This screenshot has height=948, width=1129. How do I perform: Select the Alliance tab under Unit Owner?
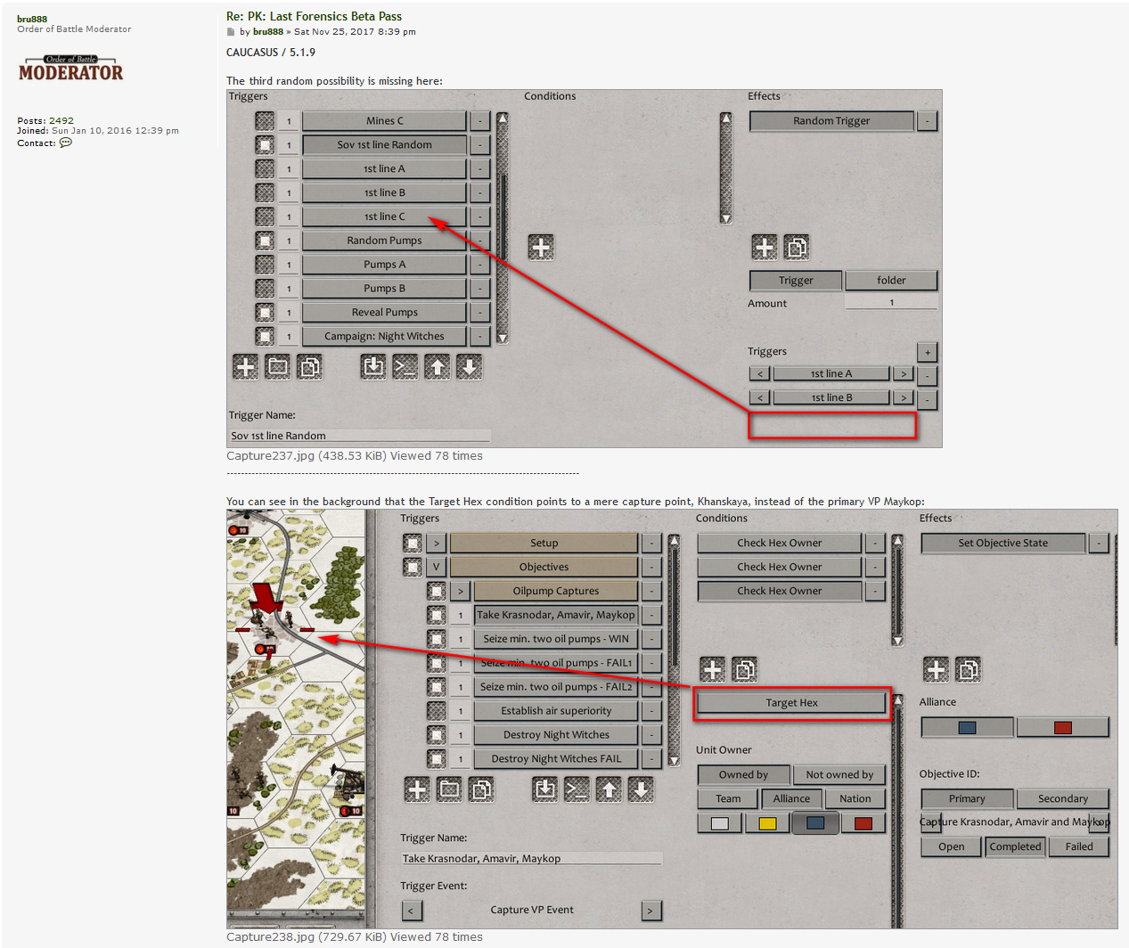pos(791,798)
